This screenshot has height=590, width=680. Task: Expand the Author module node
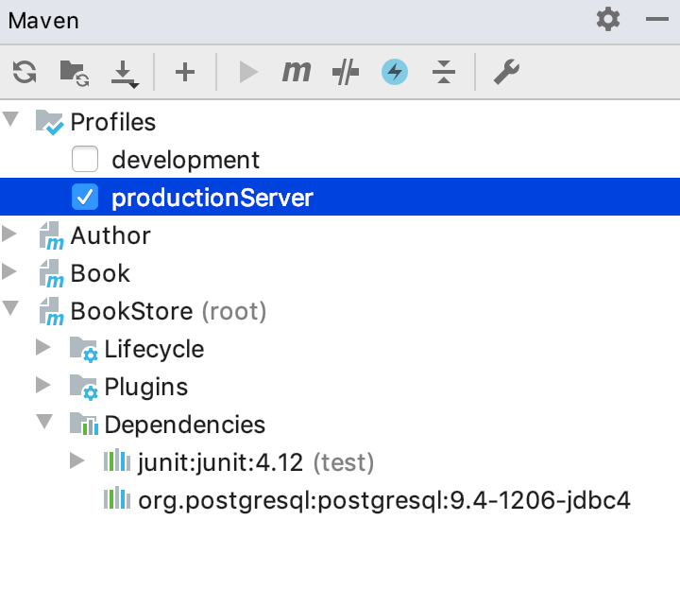11,234
